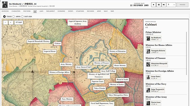Open the Army tab
The image size is (190, 106).
[x=99, y=11]
